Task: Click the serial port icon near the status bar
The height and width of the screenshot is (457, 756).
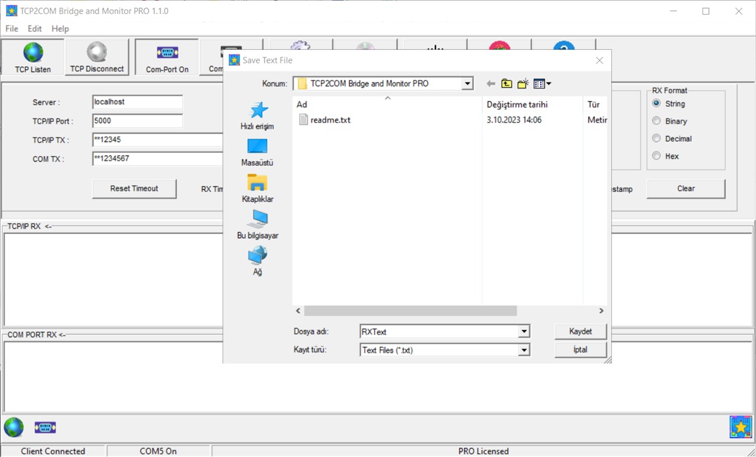Action: point(45,427)
